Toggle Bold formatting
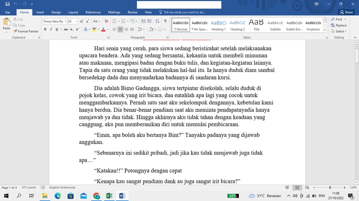Image resolution: width=359 pixels, height=201 pixels. pyautogui.click(x=45, y=29)
